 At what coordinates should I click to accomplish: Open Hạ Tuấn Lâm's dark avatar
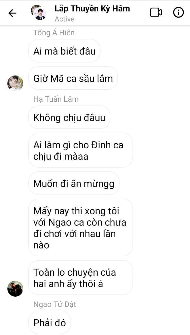tap(15, 289)
